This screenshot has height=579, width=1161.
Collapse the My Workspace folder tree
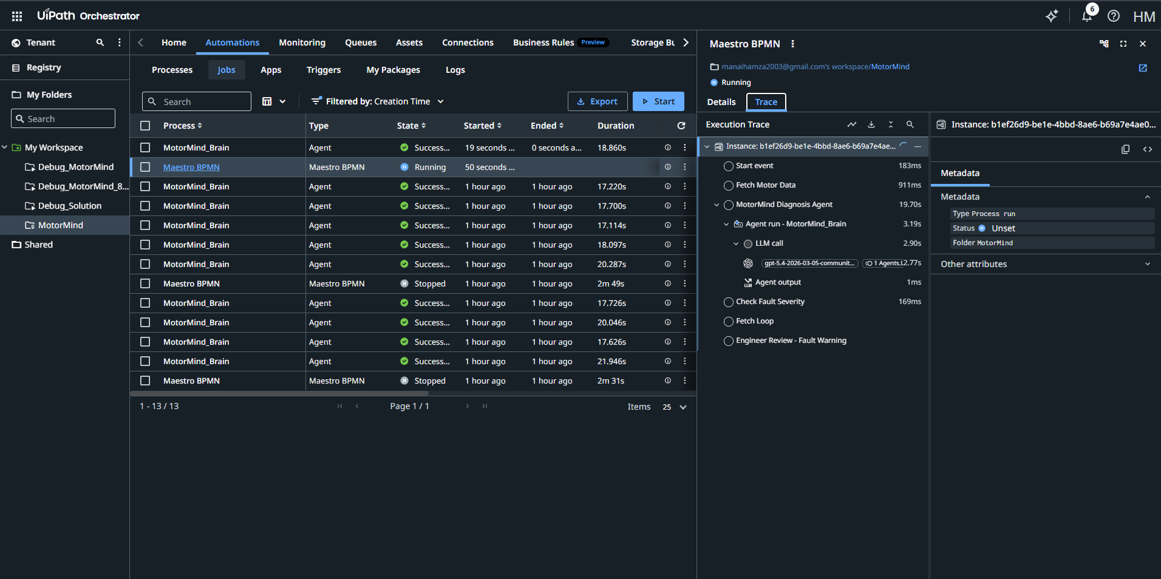tap(5, 147)
